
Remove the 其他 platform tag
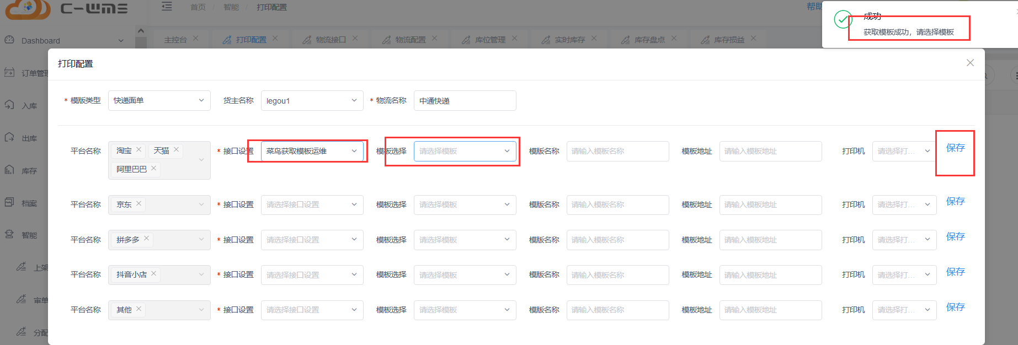coord(139,309)
